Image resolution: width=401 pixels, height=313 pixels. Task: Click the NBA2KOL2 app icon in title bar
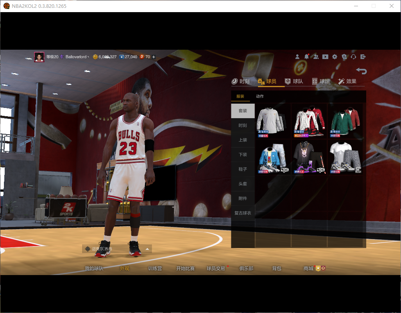pos(6,6)
